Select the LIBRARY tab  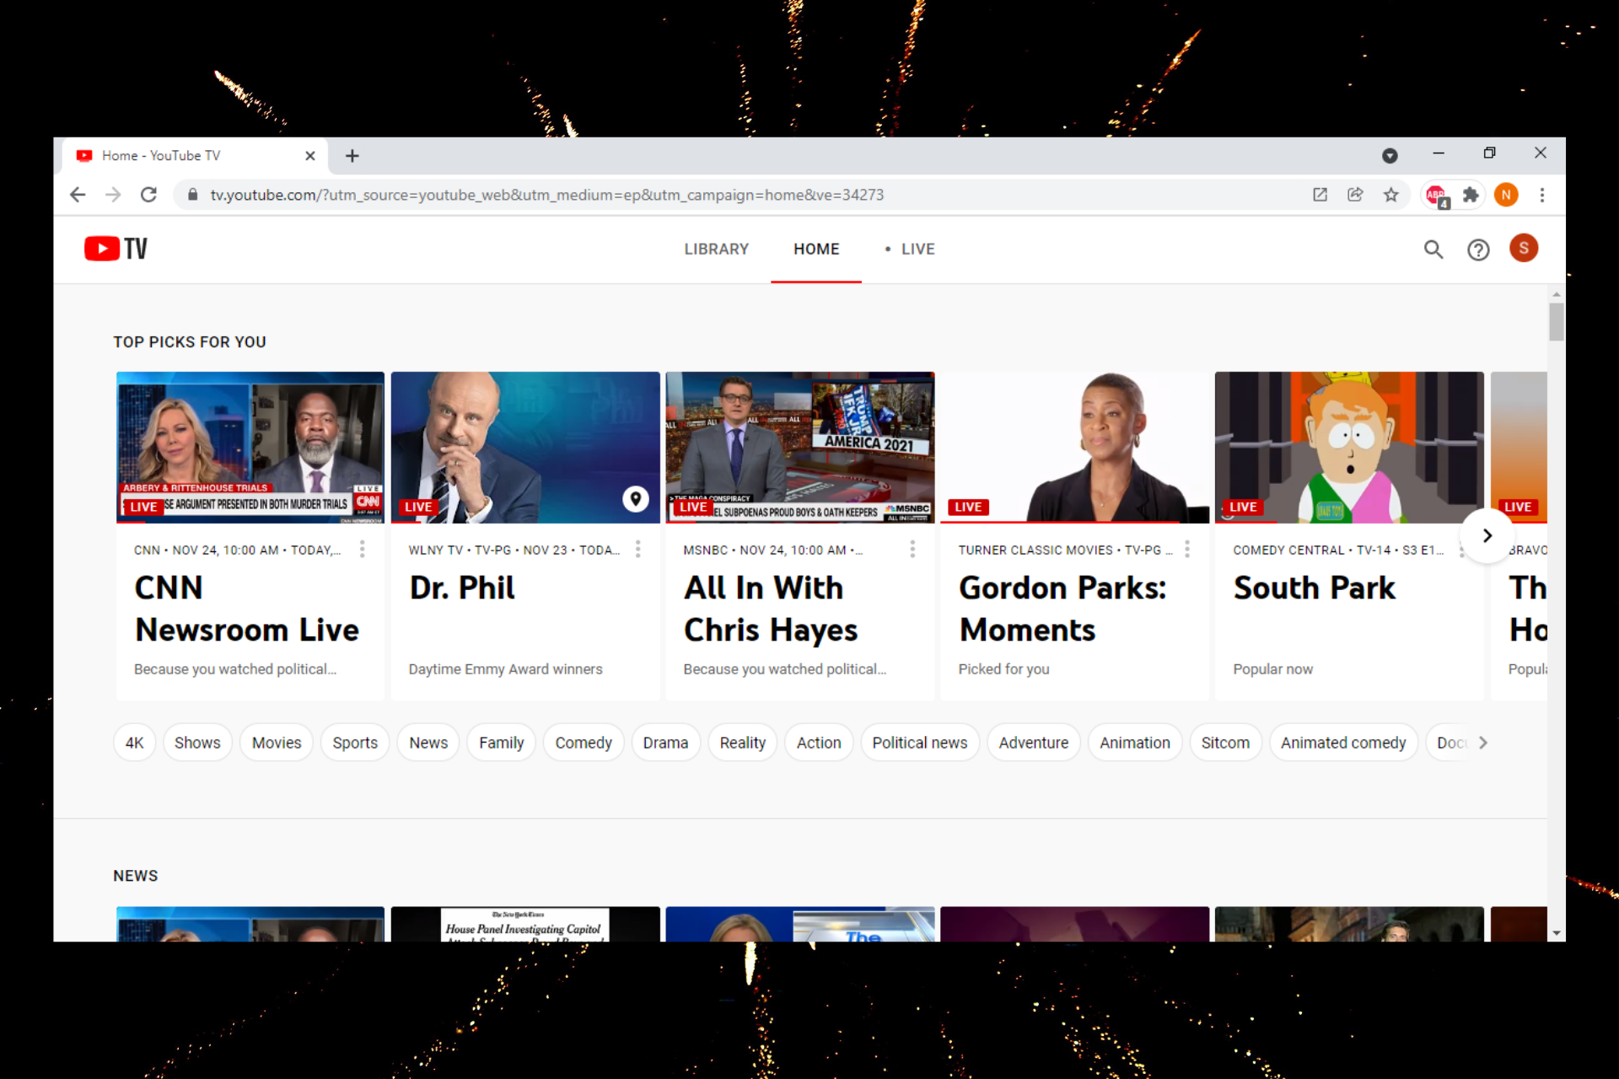(714, 250)
